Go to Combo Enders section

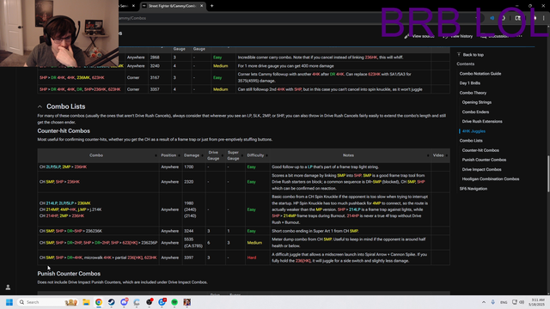475,112
